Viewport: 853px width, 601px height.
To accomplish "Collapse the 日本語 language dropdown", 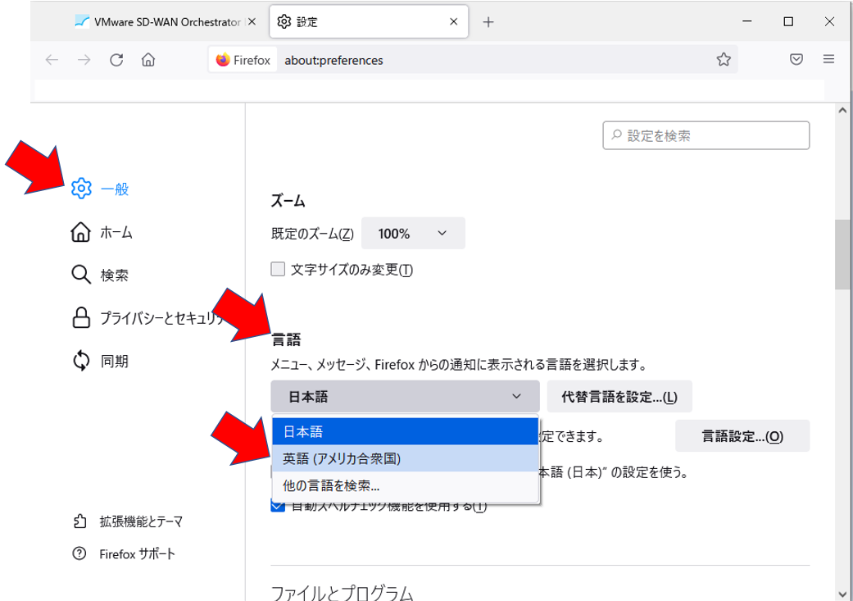I will pos(406,396).
